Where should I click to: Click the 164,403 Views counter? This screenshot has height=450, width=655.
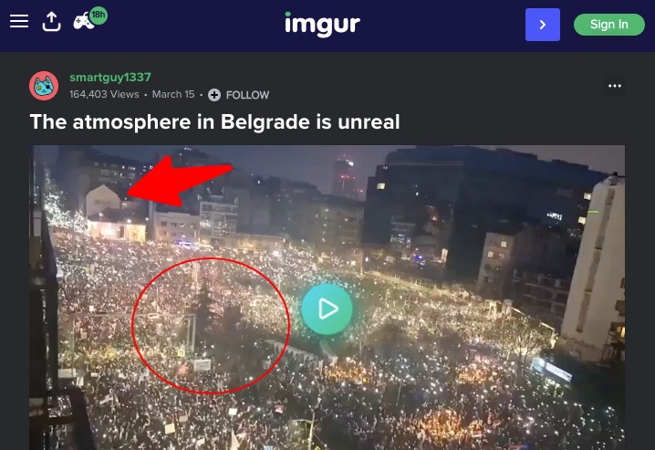(104, 94)
